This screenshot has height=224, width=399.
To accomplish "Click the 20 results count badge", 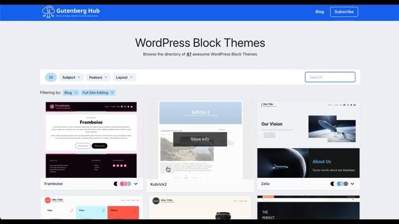I will (x=51, y=77).
